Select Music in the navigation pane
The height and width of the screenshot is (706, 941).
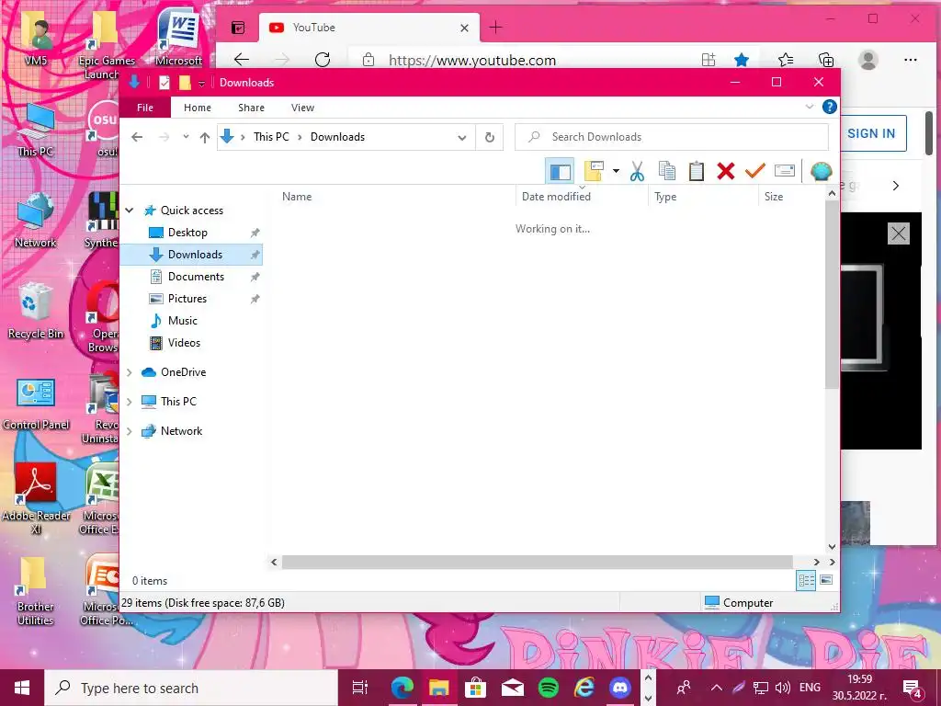tap(183, 321)
